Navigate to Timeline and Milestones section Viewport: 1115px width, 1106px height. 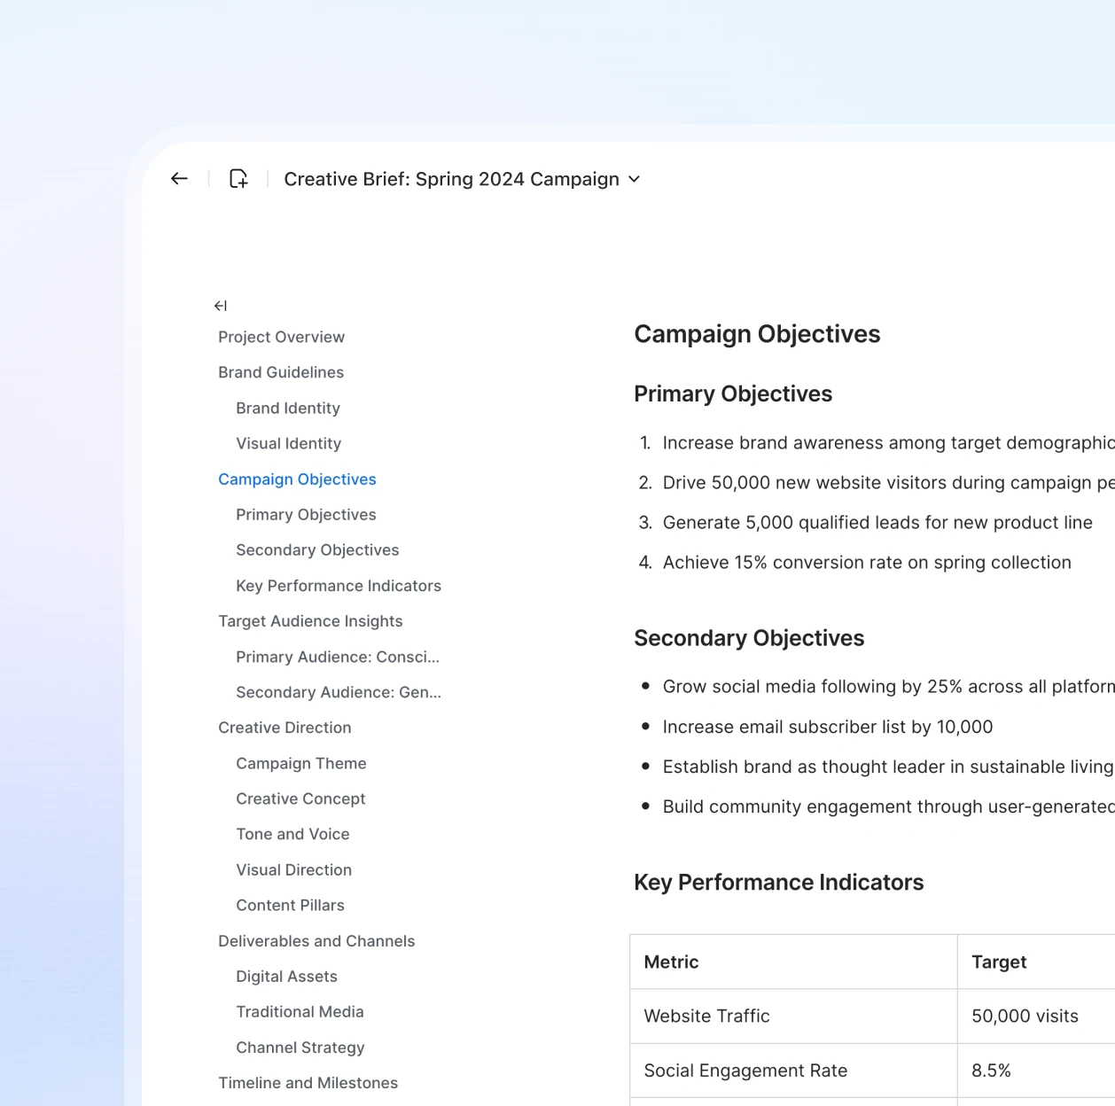(308, 1083)
